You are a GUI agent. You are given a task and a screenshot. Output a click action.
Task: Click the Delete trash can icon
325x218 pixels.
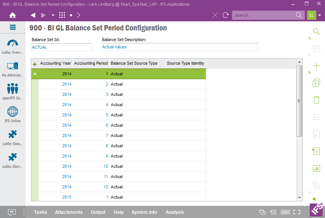click(x=316, y=100)
